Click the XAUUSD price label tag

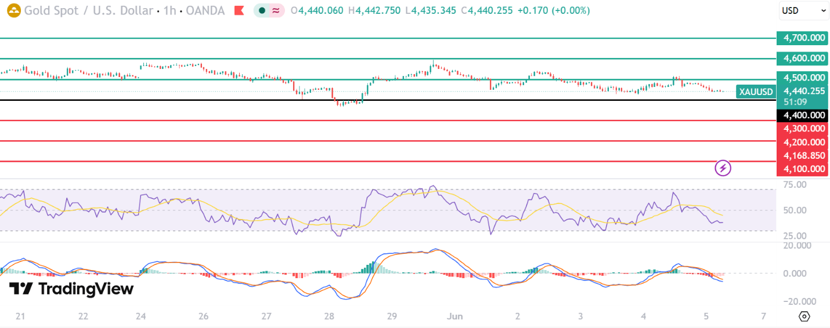coord(756,92)
